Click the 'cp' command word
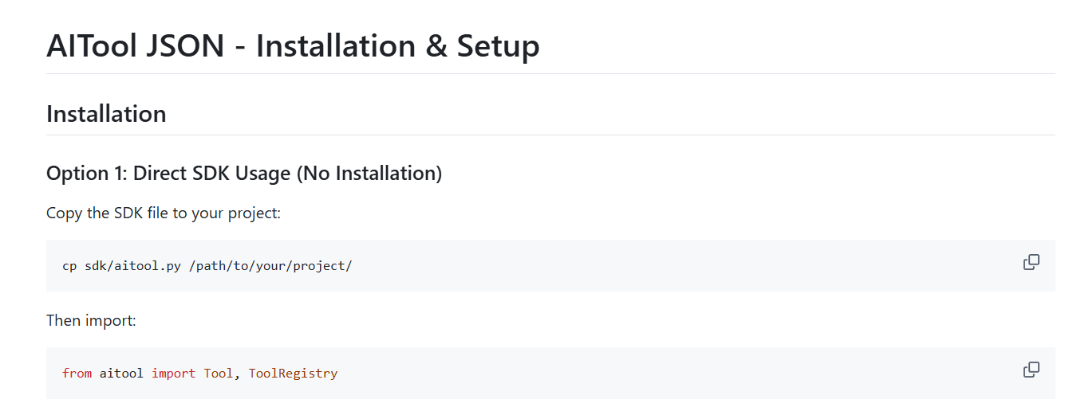1065x411 pixels. [x=69, y=265]
